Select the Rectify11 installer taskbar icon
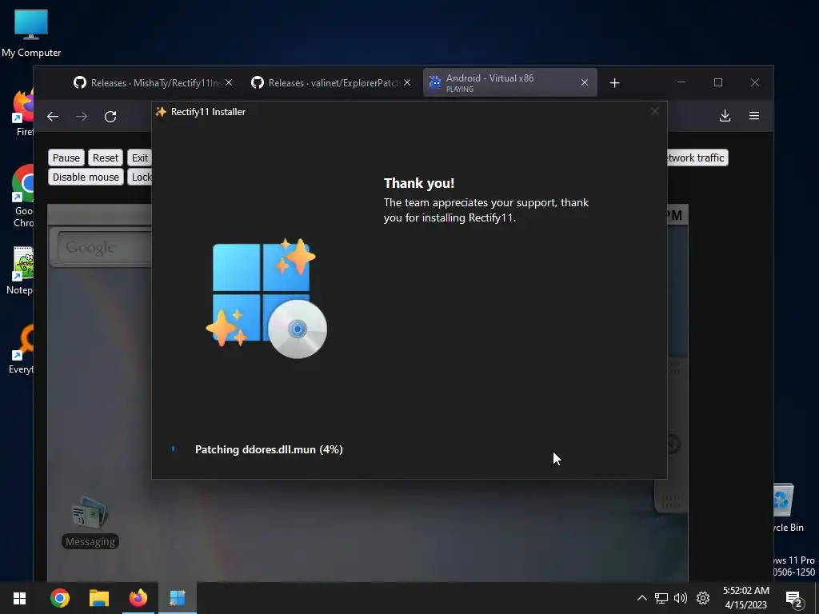Screen dimensions: 819x614 (x=177, y=598)
